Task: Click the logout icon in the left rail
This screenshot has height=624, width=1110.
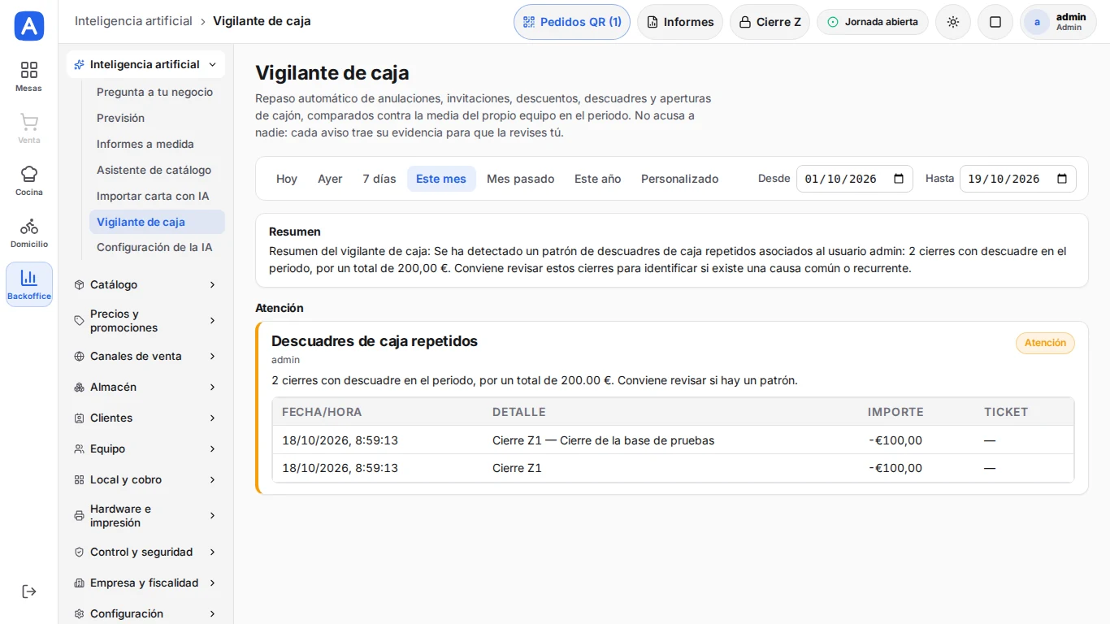Action: click(29, 591)
